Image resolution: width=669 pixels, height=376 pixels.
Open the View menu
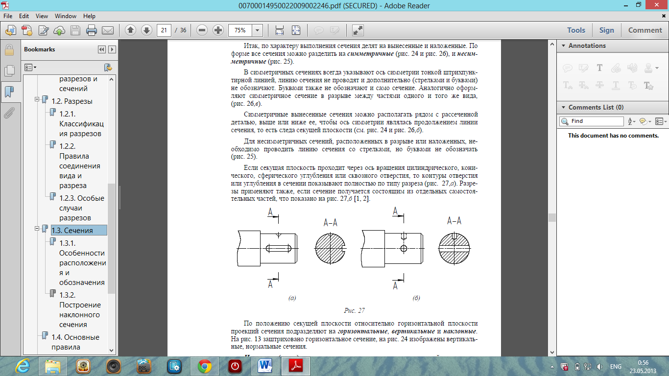[x=42, y=16]
